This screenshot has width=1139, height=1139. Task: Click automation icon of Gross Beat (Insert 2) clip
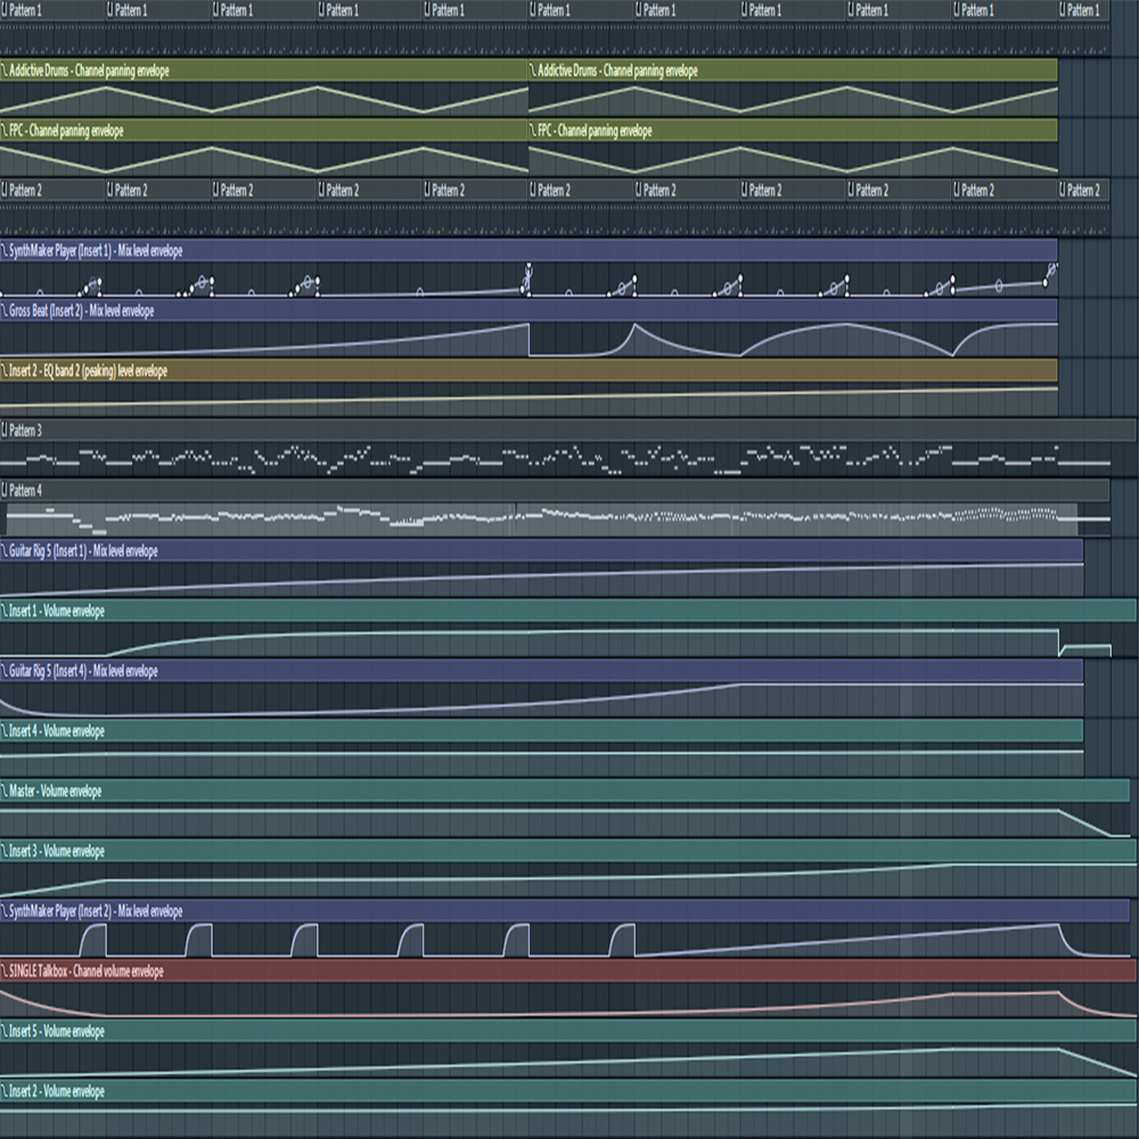(x=5, y=311)
